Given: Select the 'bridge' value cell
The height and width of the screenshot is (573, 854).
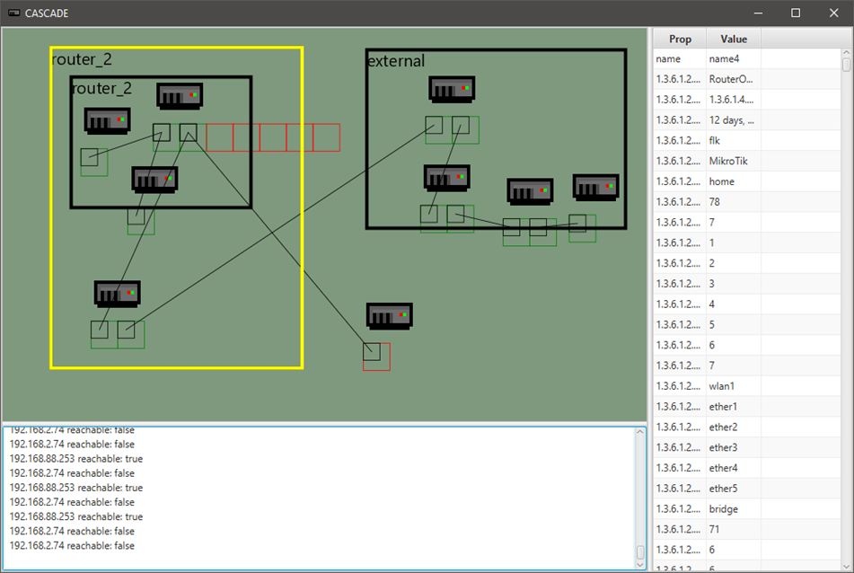Looking at the screenshot, I should 733,508.
